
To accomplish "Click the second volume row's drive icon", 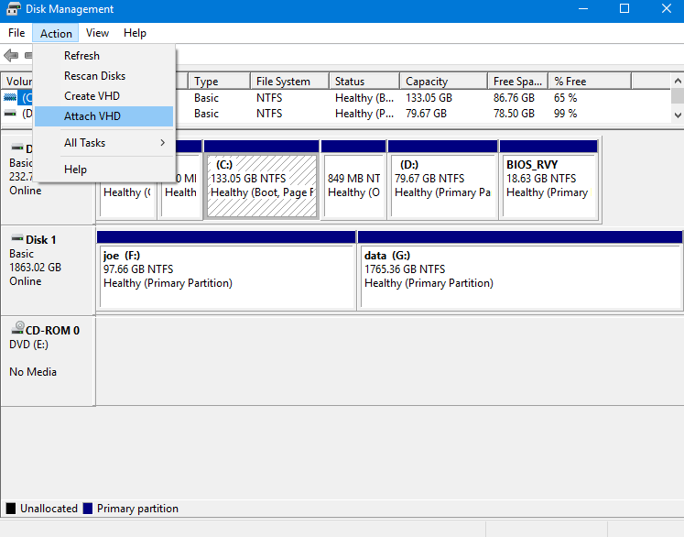I will tap(11, 114).
